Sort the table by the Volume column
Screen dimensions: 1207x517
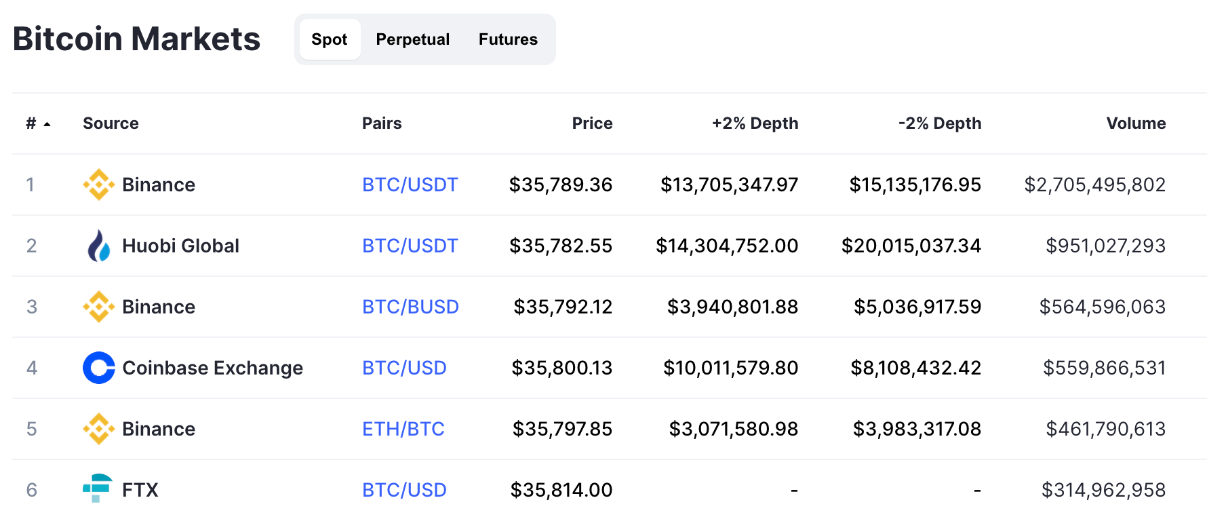pyautogui.click(x=1136, y=123)
